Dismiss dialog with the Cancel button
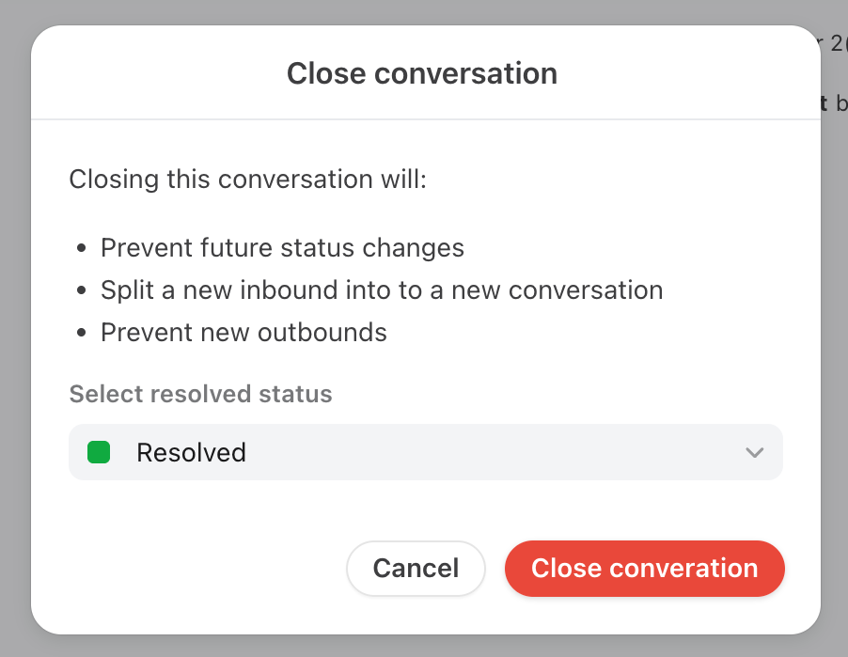Viewport: 848px width, 657px height. click(x=416, y=569)
